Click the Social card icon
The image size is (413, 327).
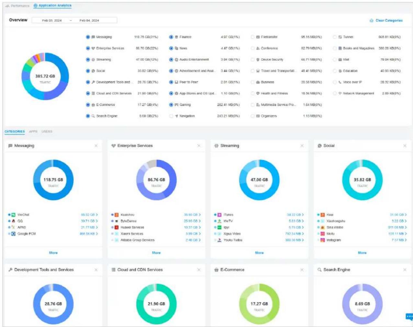click(319, 146)
